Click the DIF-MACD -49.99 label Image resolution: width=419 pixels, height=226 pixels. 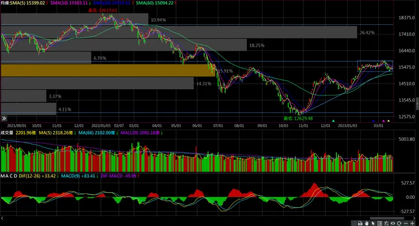[118, 176]
